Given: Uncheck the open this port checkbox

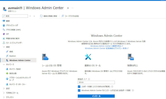Looking at the screenshot, I should [79, 87].
